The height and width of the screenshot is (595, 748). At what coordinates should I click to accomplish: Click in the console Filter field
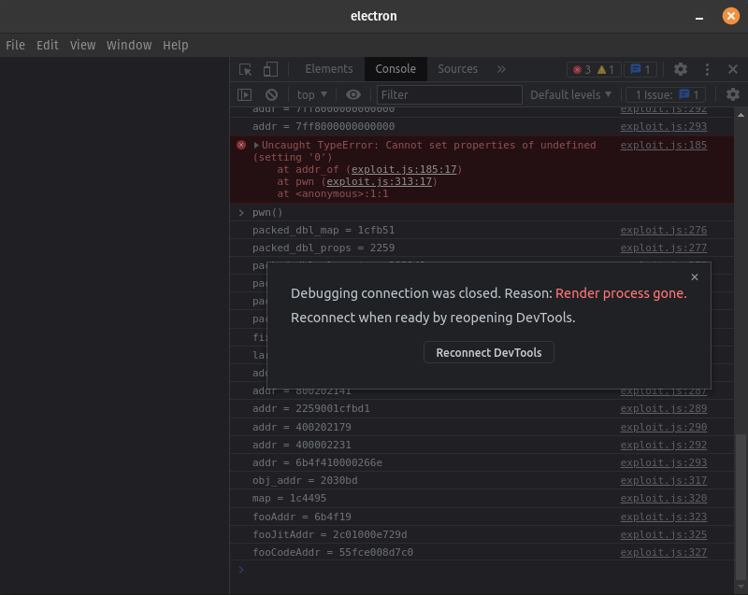click(450, 94)
